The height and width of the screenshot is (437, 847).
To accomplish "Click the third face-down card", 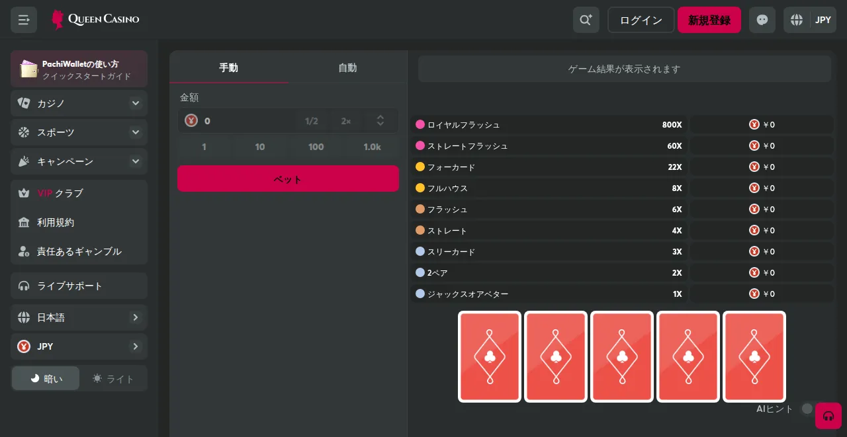I will tap(622, 357).
